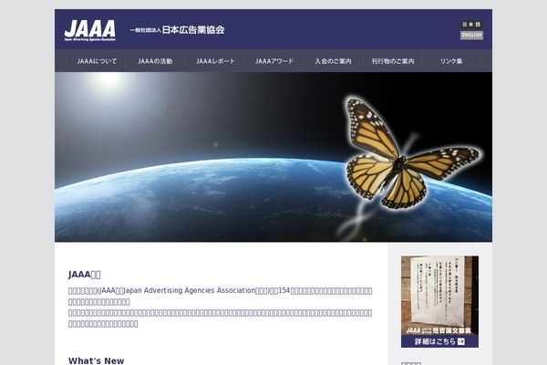Click the 詳細はこちら button
The image size is (547, 365).
click(439, 341)
